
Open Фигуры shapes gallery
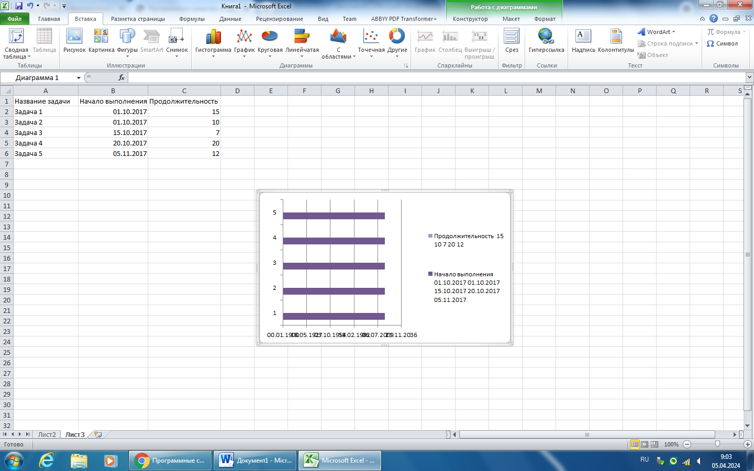tap(127, 43)
